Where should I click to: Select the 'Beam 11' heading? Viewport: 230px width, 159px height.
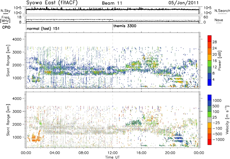112,3
